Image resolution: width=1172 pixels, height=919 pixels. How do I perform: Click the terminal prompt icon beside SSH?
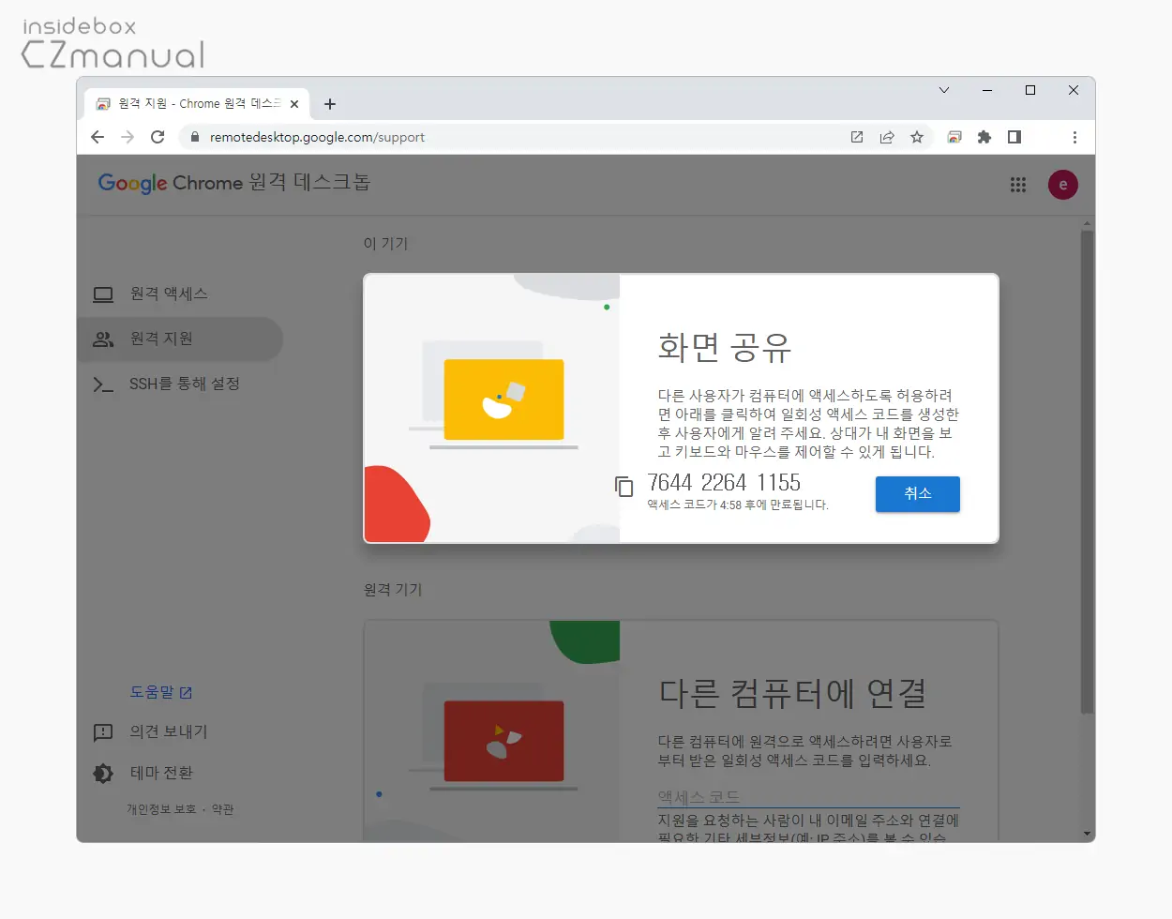click(103, 384)
